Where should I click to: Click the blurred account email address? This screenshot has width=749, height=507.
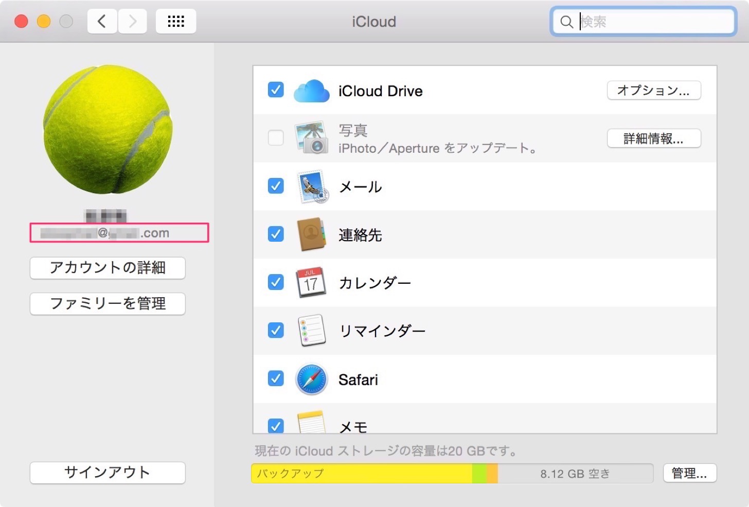coord(105,233)
